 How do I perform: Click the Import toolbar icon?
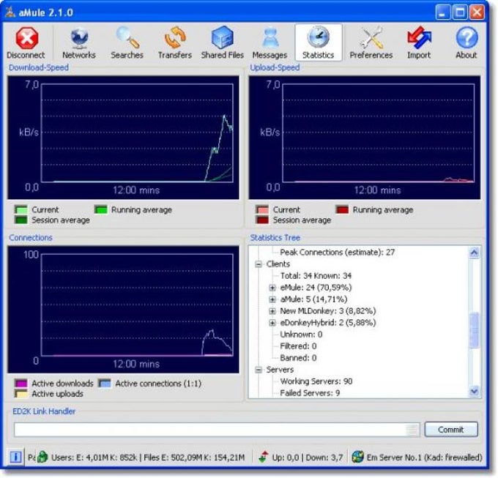pyautogui.click(x=419, y=42)
